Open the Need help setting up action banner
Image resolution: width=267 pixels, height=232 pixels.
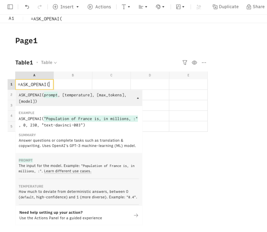point(79,216)
